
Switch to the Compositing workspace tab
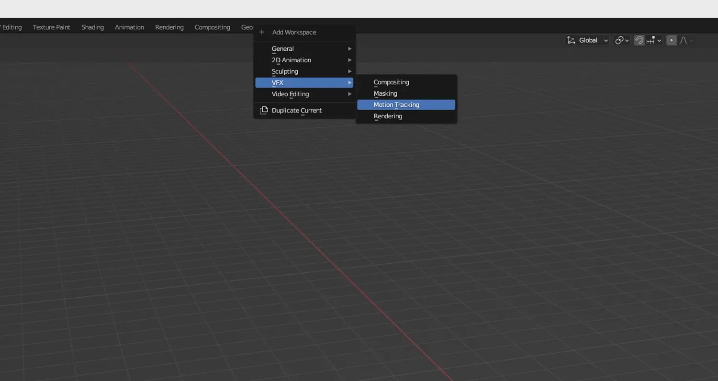pyautogui.click(x=213, y=27)
